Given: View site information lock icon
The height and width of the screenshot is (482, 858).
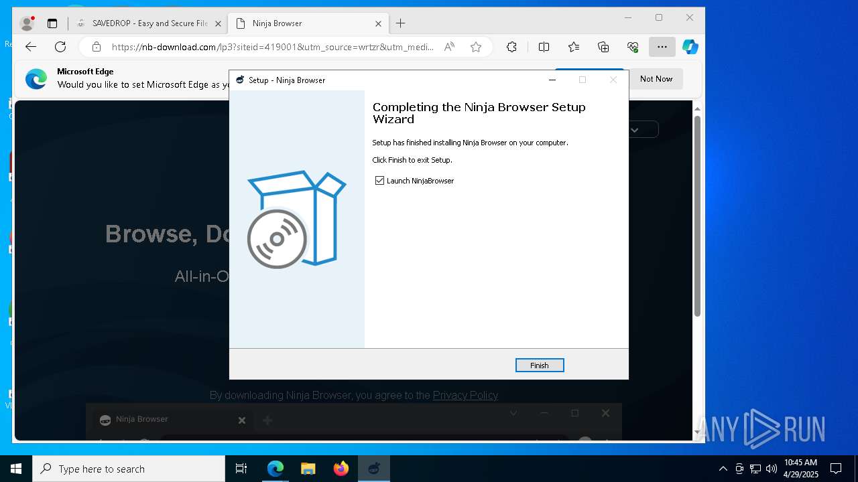Looking at the screenshot, I should (97, 47).
